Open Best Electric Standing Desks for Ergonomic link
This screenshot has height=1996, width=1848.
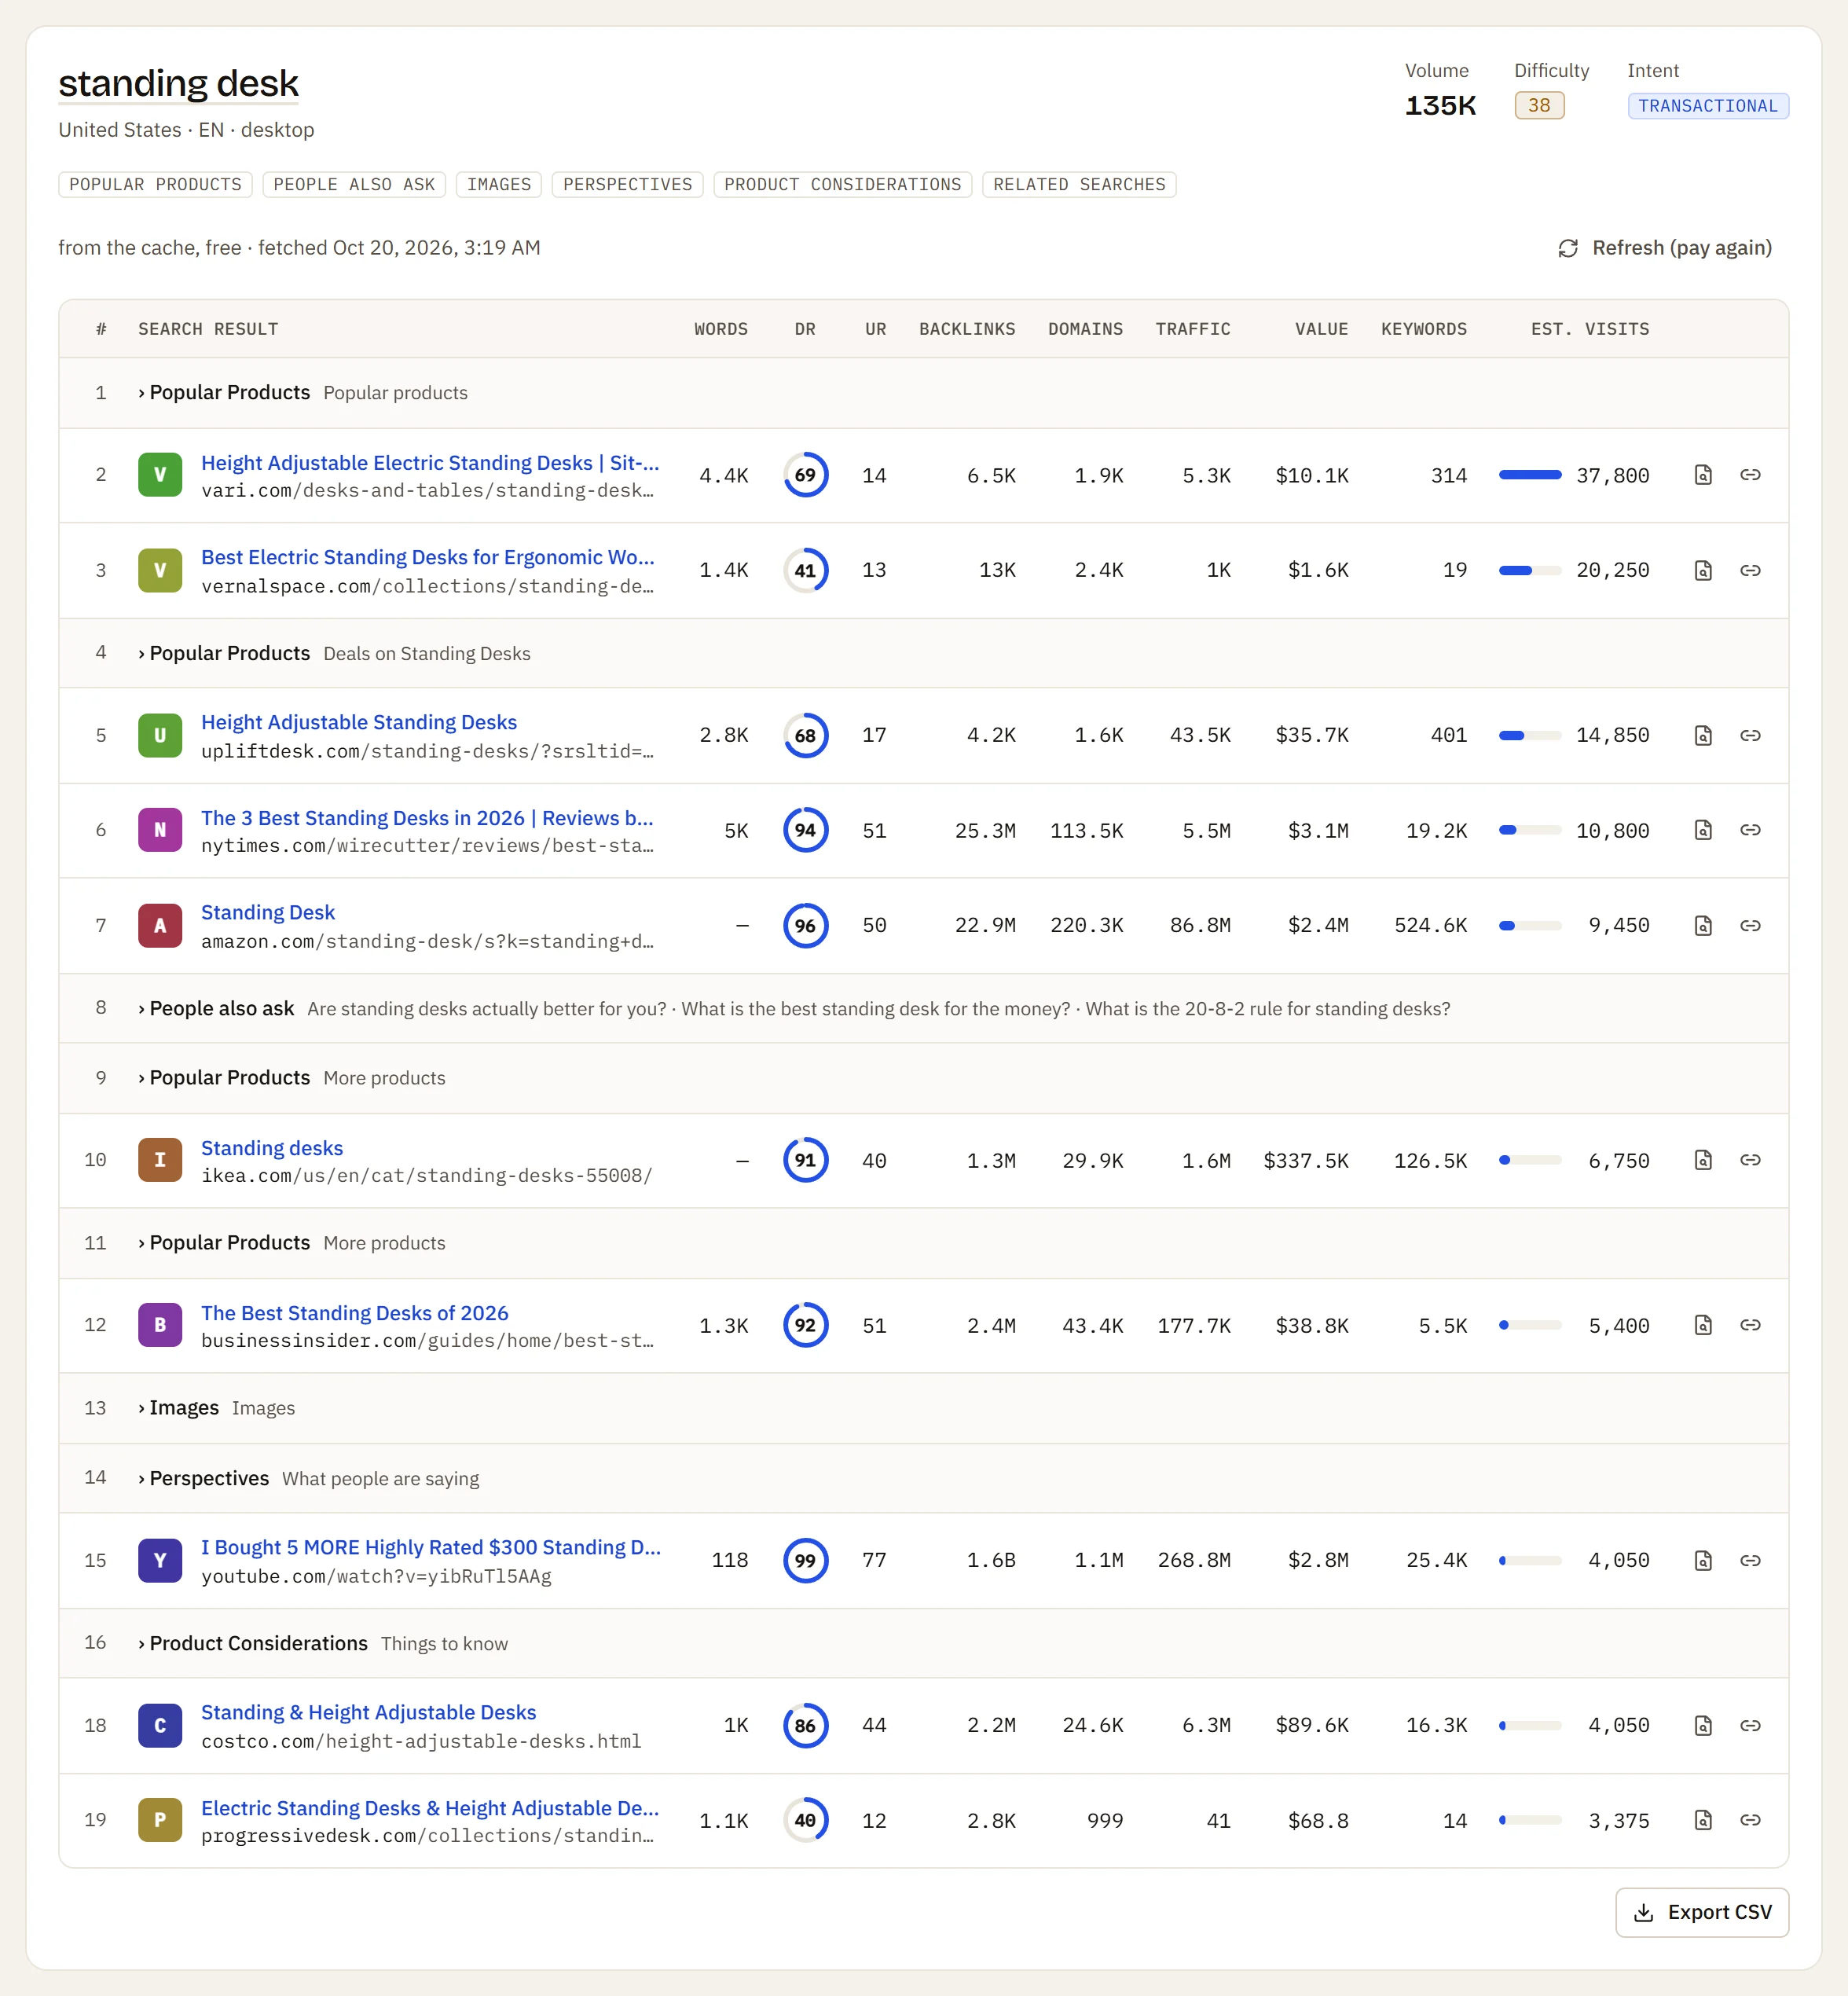[428, 558]
